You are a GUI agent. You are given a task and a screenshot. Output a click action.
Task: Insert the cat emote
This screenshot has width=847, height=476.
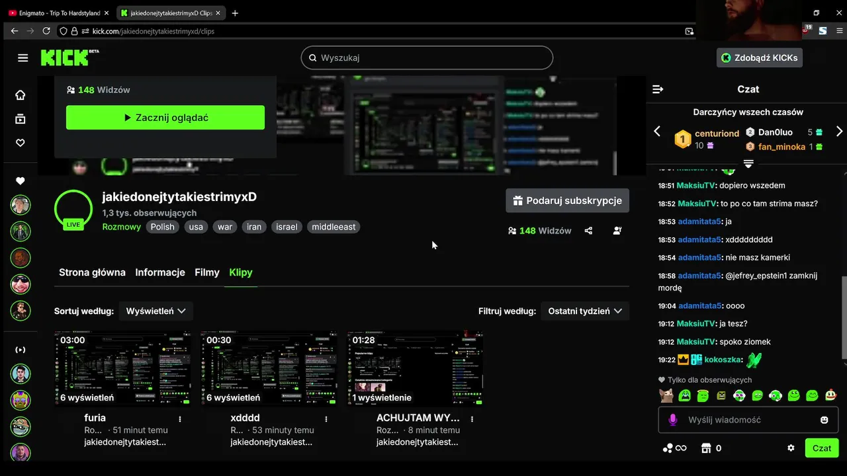(666, 396)
